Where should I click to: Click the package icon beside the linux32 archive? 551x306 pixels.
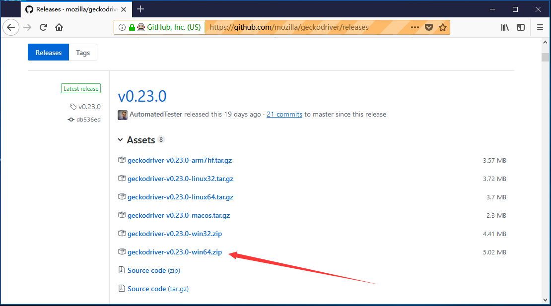coord(122,178)
